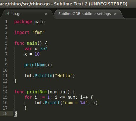Click line number 14 in gutter
This screenshot has height=121, width=136.
(5, 92)
